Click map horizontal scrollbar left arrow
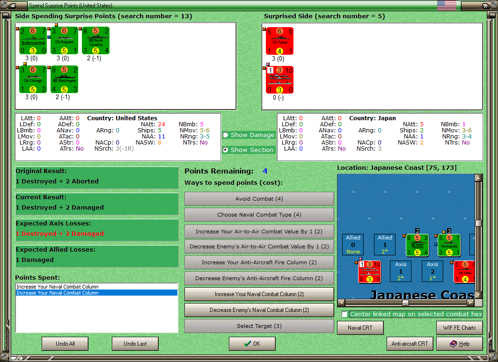The image size is (498, 362). coord(341,303)
